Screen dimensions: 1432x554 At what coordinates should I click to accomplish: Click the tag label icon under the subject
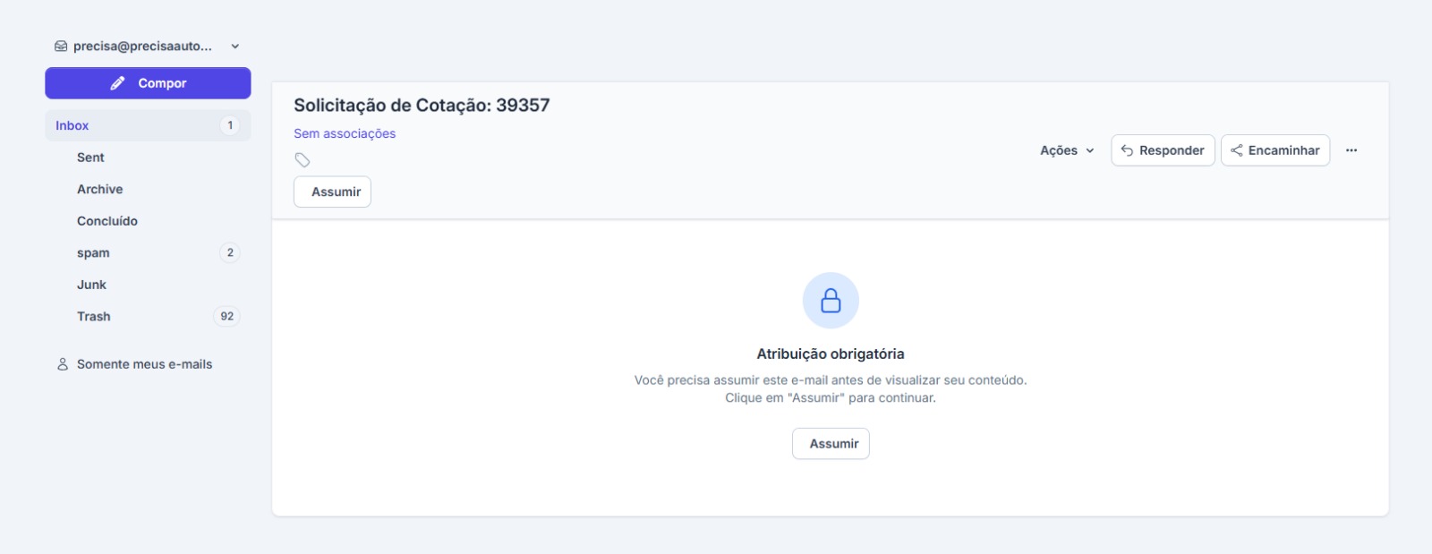click(303, 160)
